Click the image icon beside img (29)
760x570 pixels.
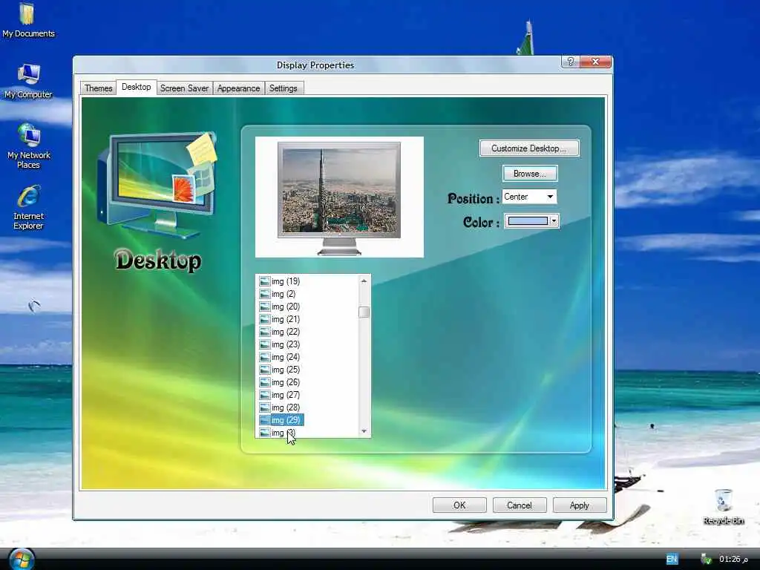[265, 420]
